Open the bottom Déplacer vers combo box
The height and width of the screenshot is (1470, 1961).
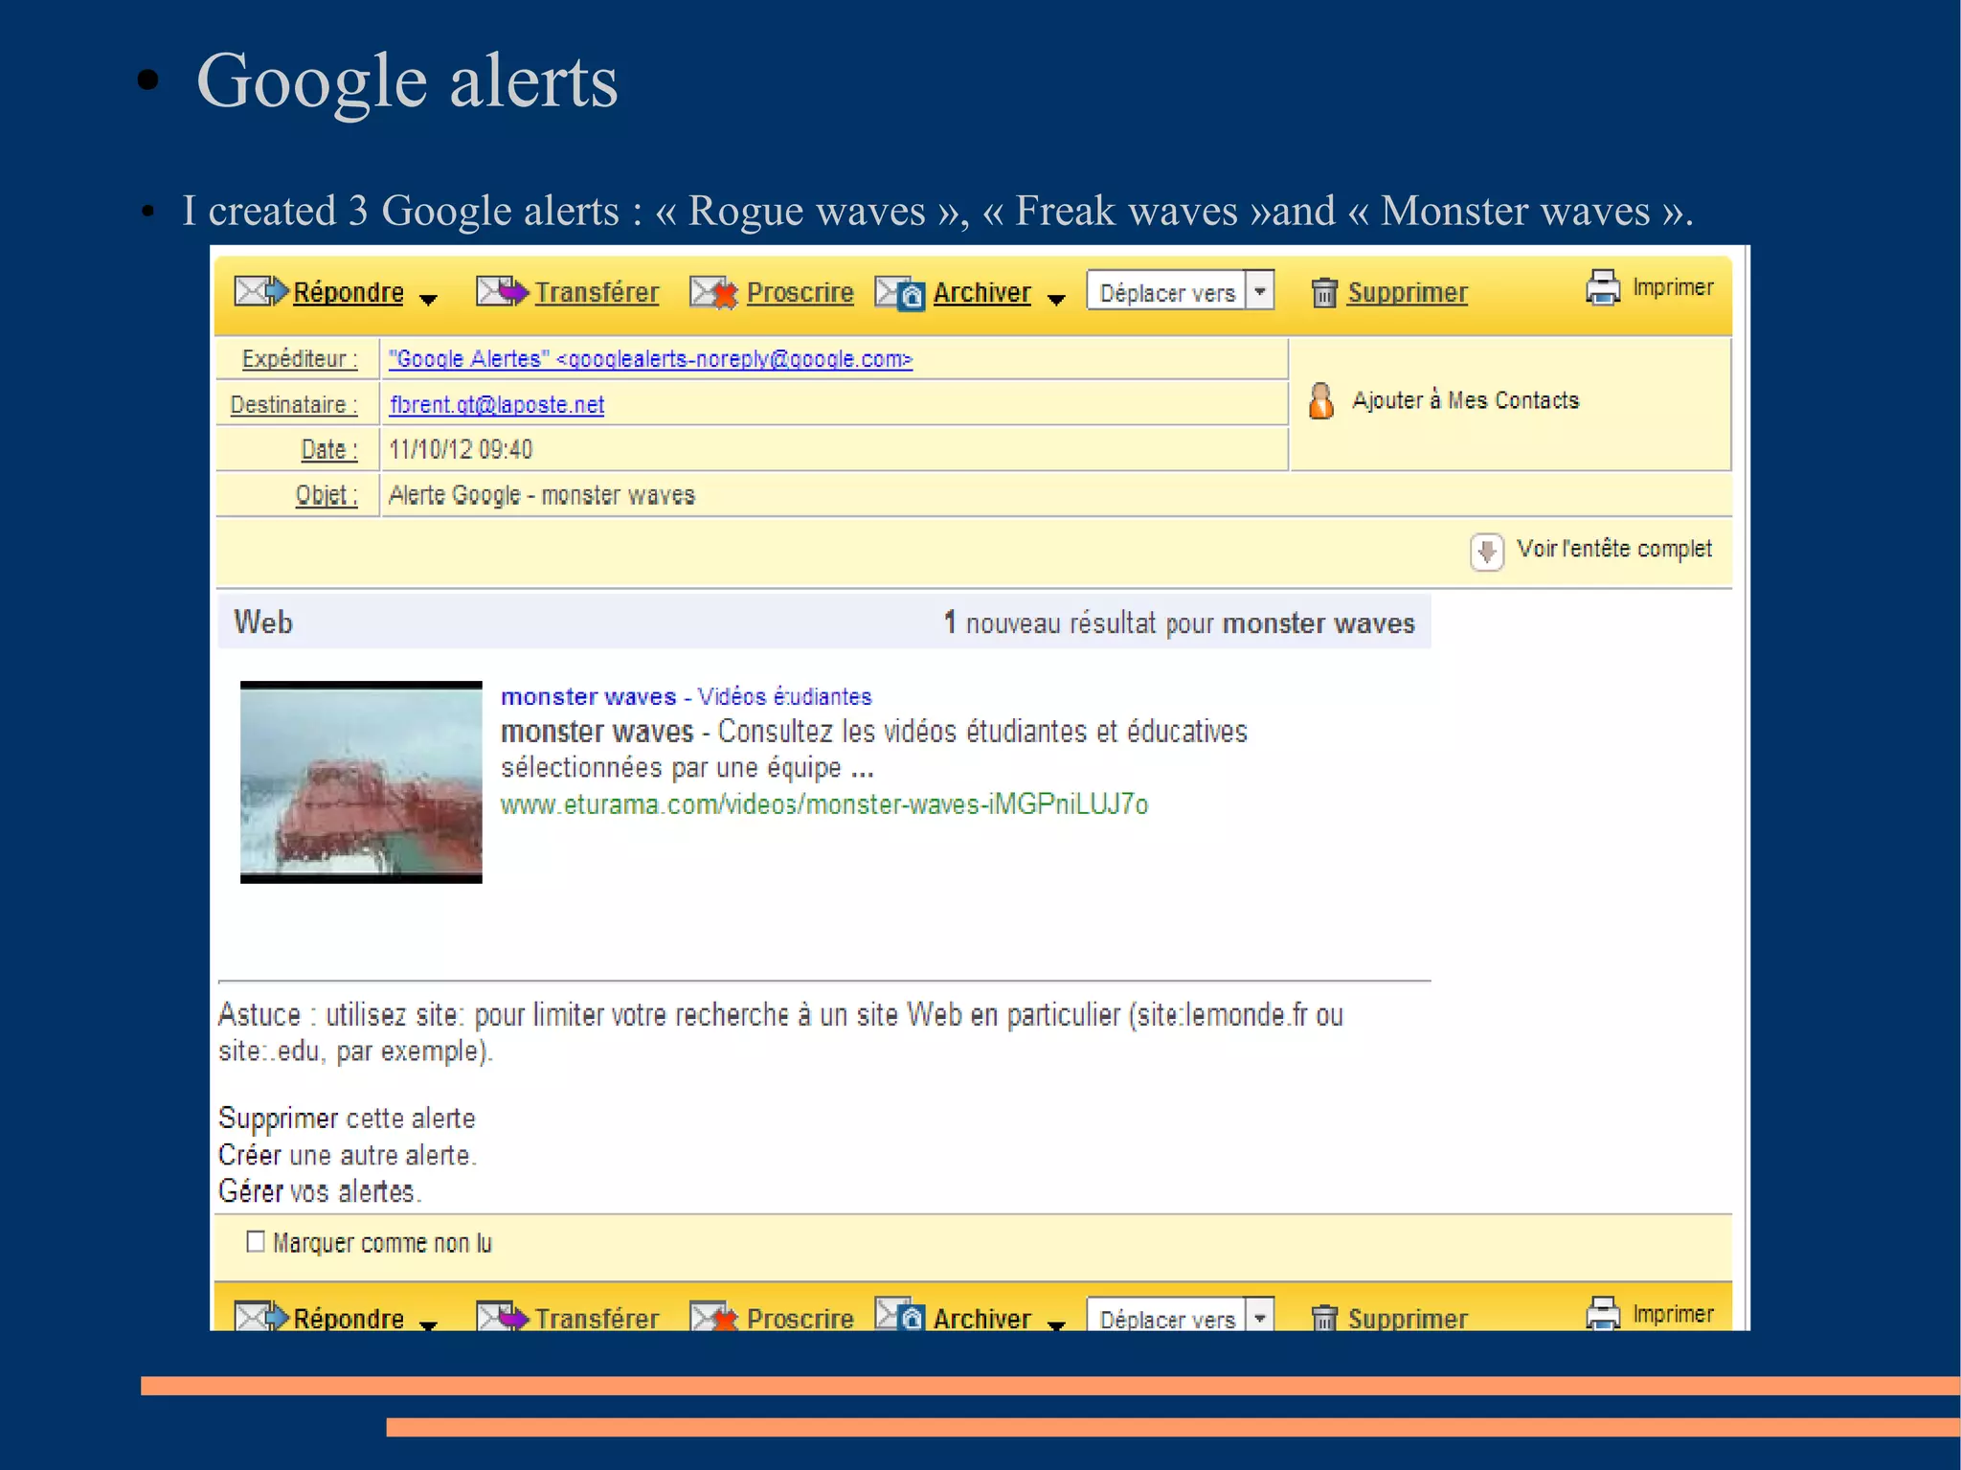point(1181,1315)
